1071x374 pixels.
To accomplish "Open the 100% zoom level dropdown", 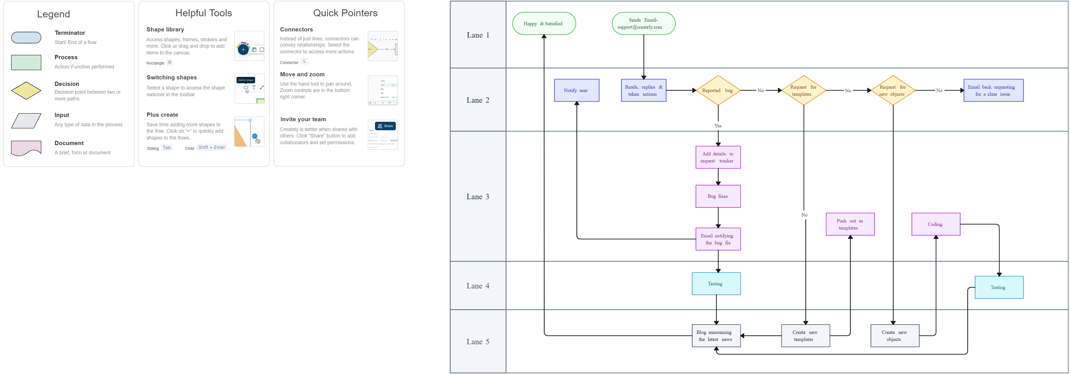I will click(x=389, y=102).
